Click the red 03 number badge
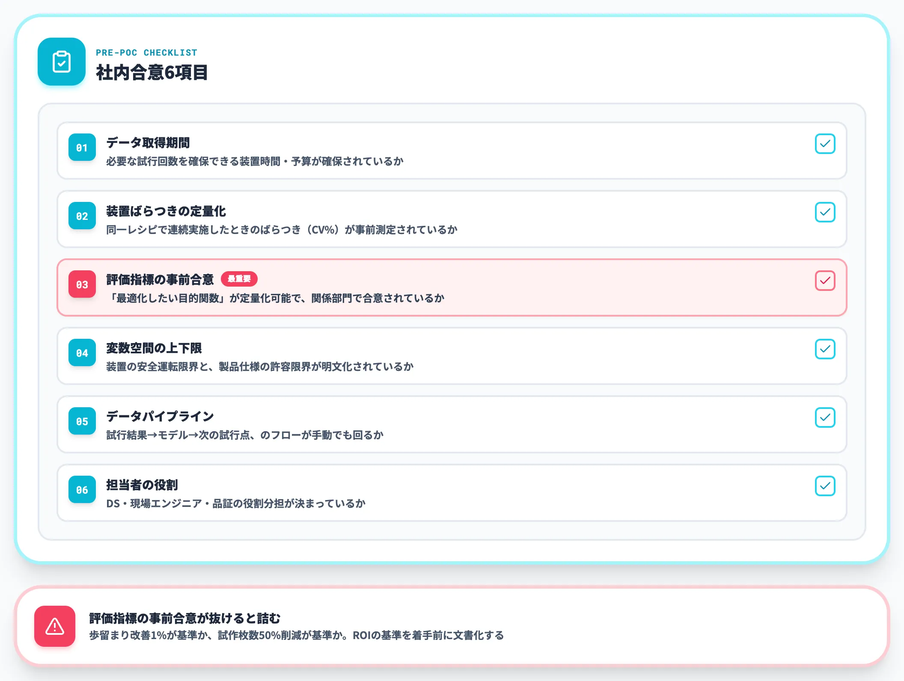904x681 pixels. coord(82,284)
